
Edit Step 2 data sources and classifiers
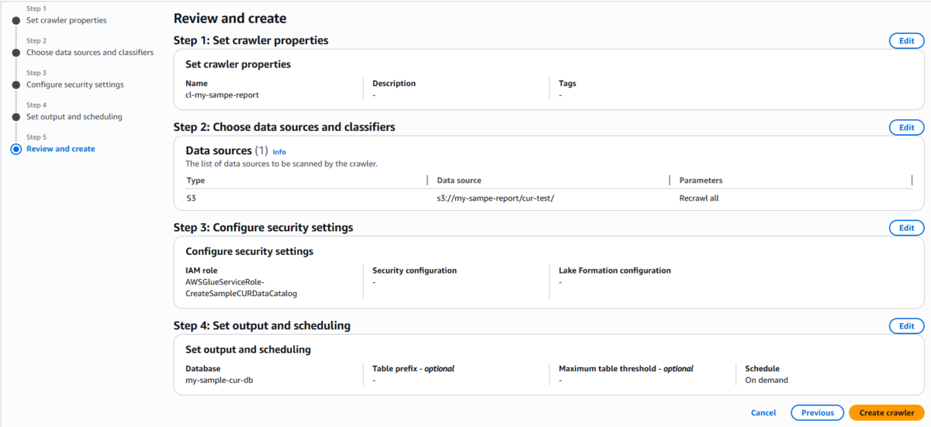[906, 127]
